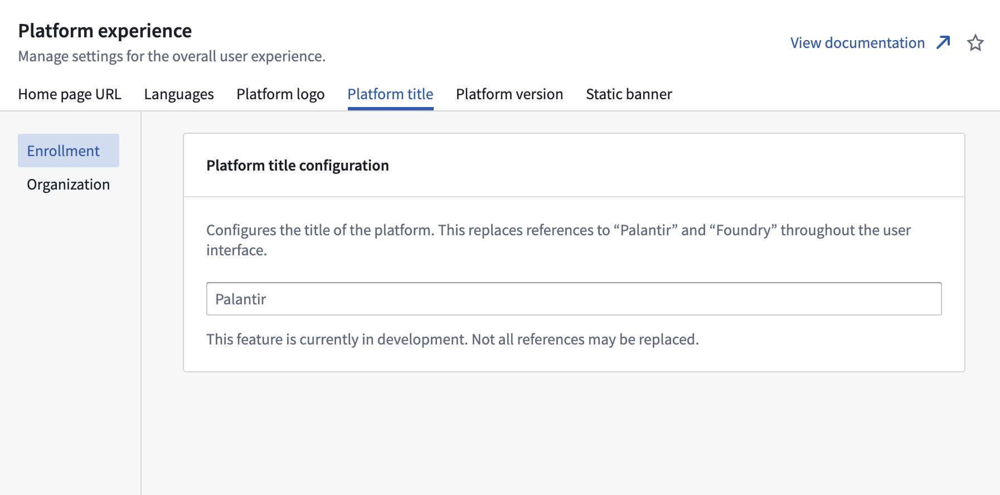
Task: Click the 'Configures the title of the platform' description
Action: point(559,240)
